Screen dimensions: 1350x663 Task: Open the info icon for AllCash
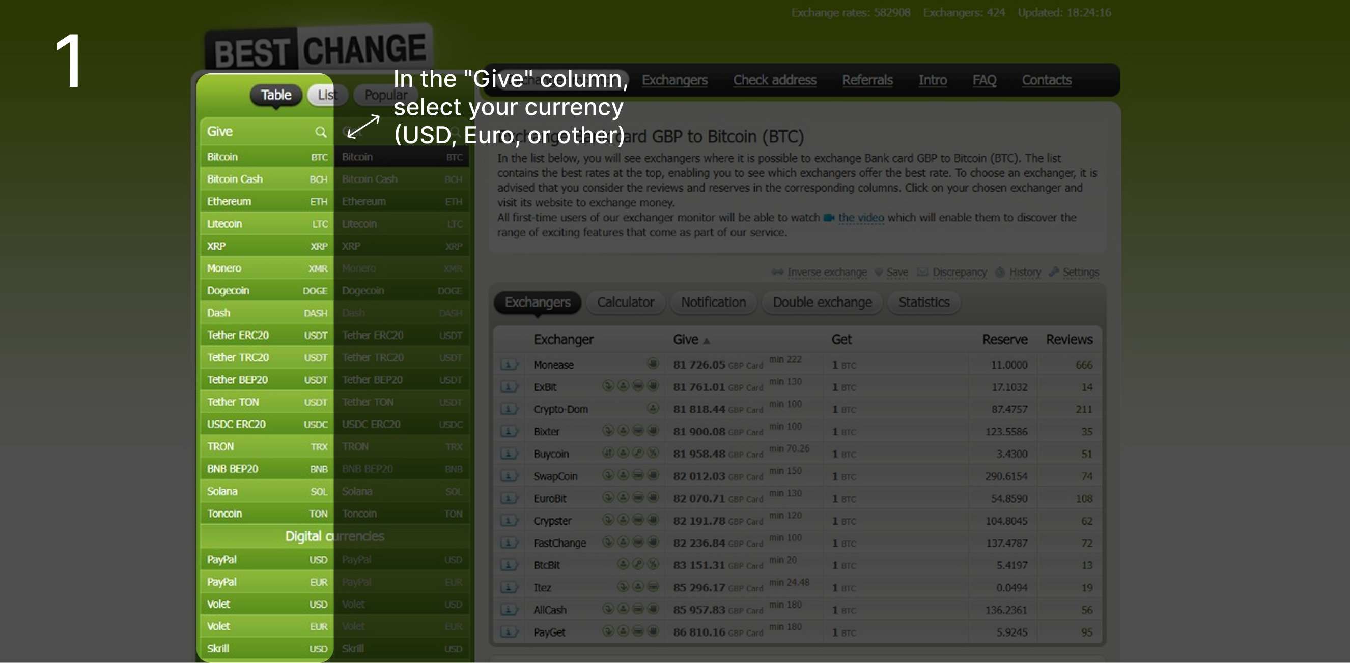[509, 610]
